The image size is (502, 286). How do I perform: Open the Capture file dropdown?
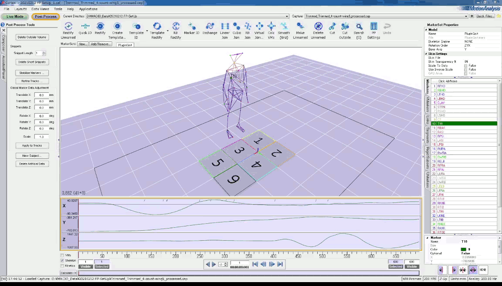pos(466,16)
